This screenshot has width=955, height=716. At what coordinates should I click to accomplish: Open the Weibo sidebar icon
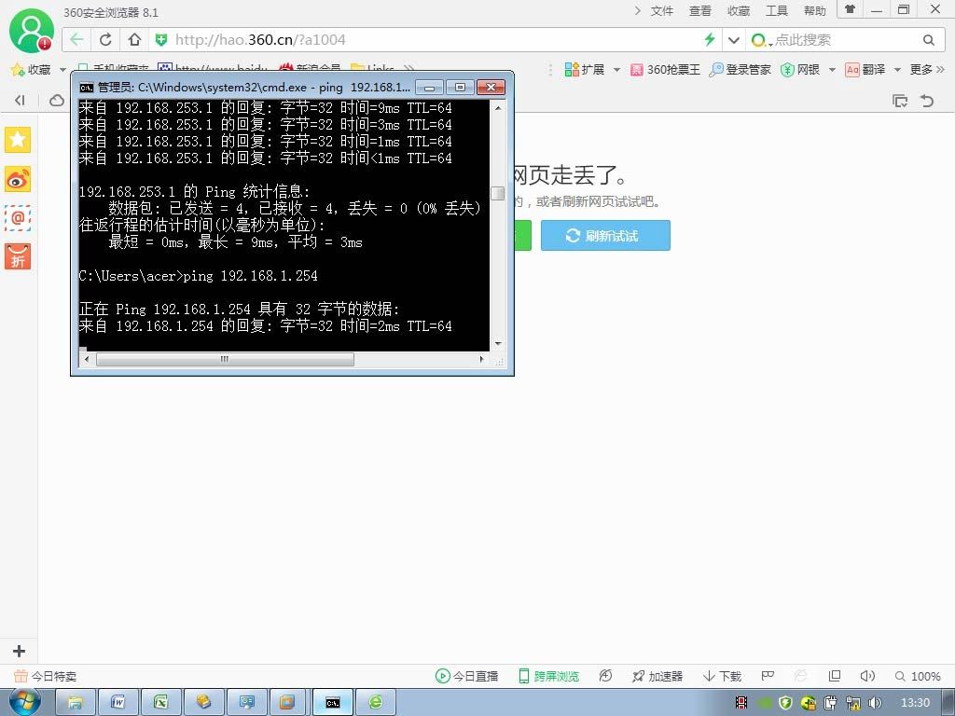click(18, 180)
